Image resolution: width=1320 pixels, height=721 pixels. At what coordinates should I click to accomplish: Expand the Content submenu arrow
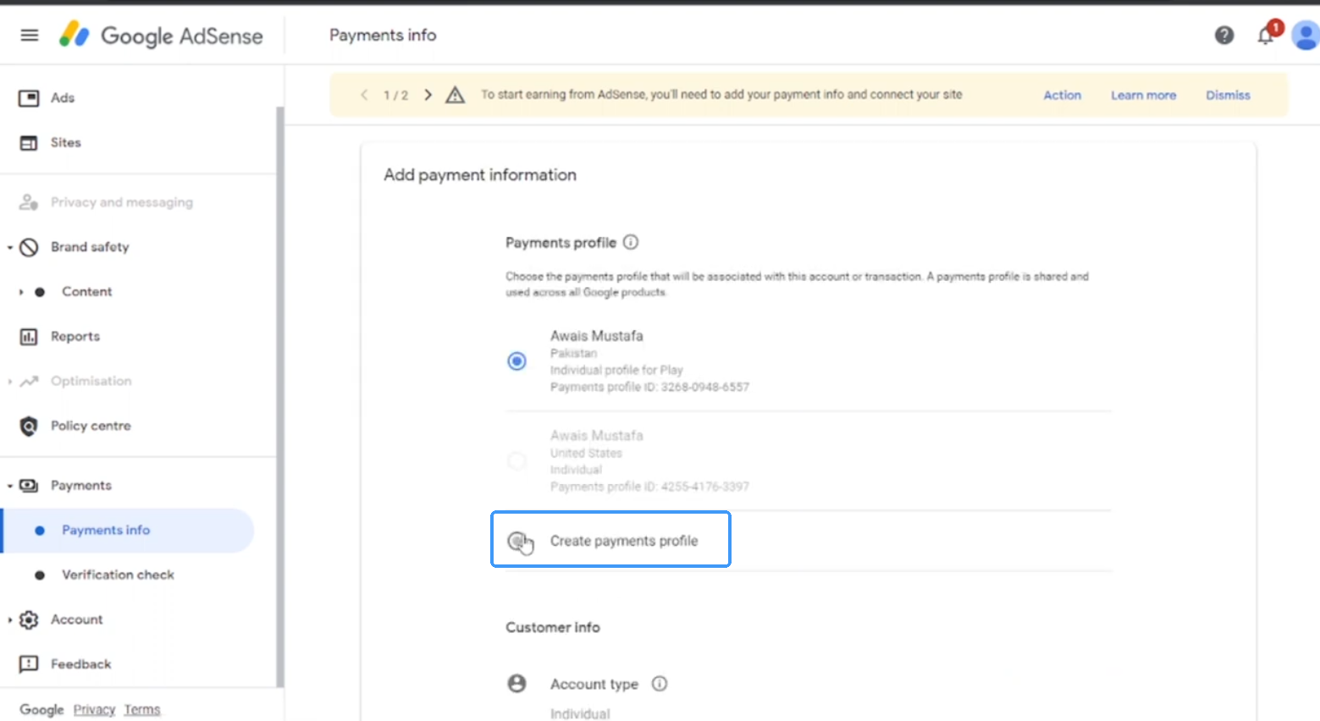(21, 292)
